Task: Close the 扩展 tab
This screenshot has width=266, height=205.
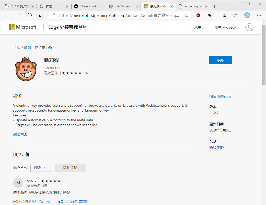Action: click(x=67, y=6)
